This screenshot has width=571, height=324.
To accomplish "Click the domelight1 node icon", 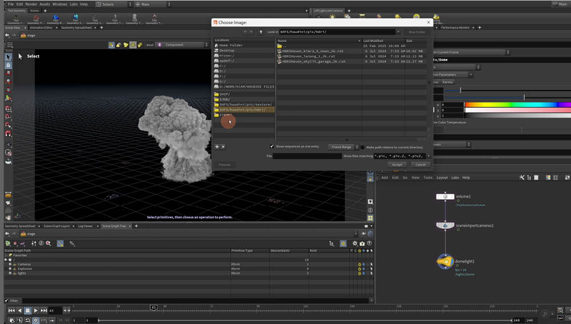I will pyautogui.click(x=445, y=261).
